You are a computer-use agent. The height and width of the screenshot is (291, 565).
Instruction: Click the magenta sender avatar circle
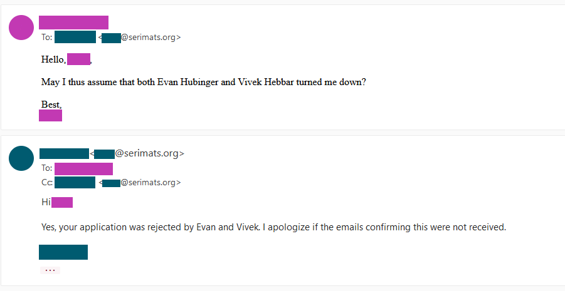[22, 27]
